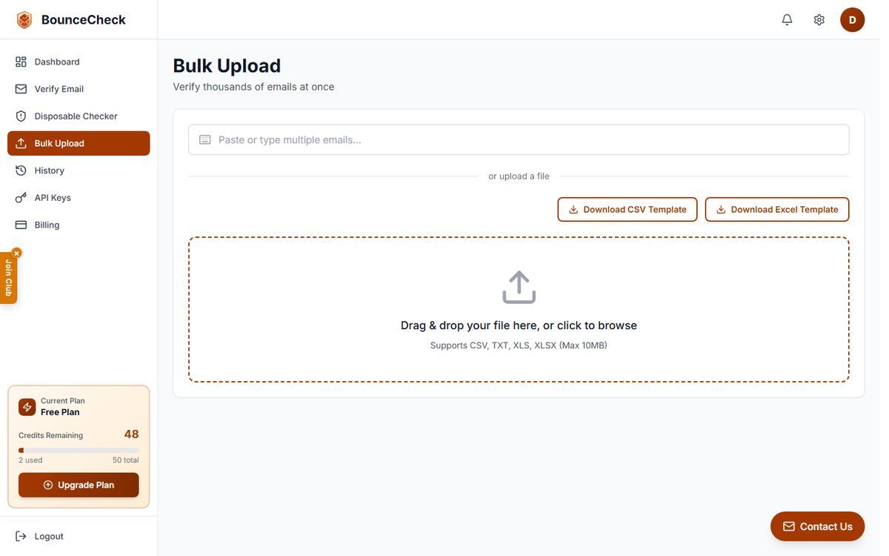Click keyboard icon in email input
Screen dimensions: 889x556
(205, 139)
